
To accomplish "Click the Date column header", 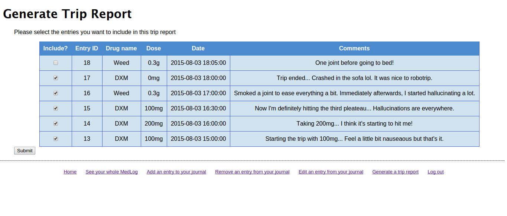I will tap(198, 49).
